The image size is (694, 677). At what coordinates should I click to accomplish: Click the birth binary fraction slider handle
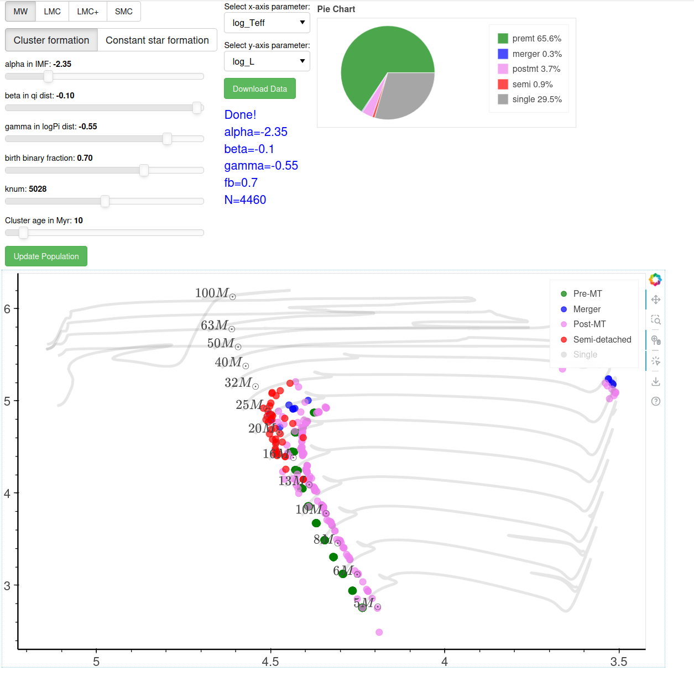144,170
